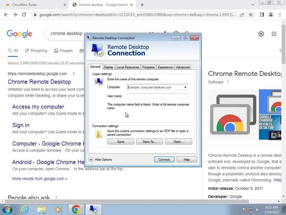Image resolution: width=286 pixels, height=215 pixels.
Task: Open the Chrome tab search chevron
Action: 252,5
